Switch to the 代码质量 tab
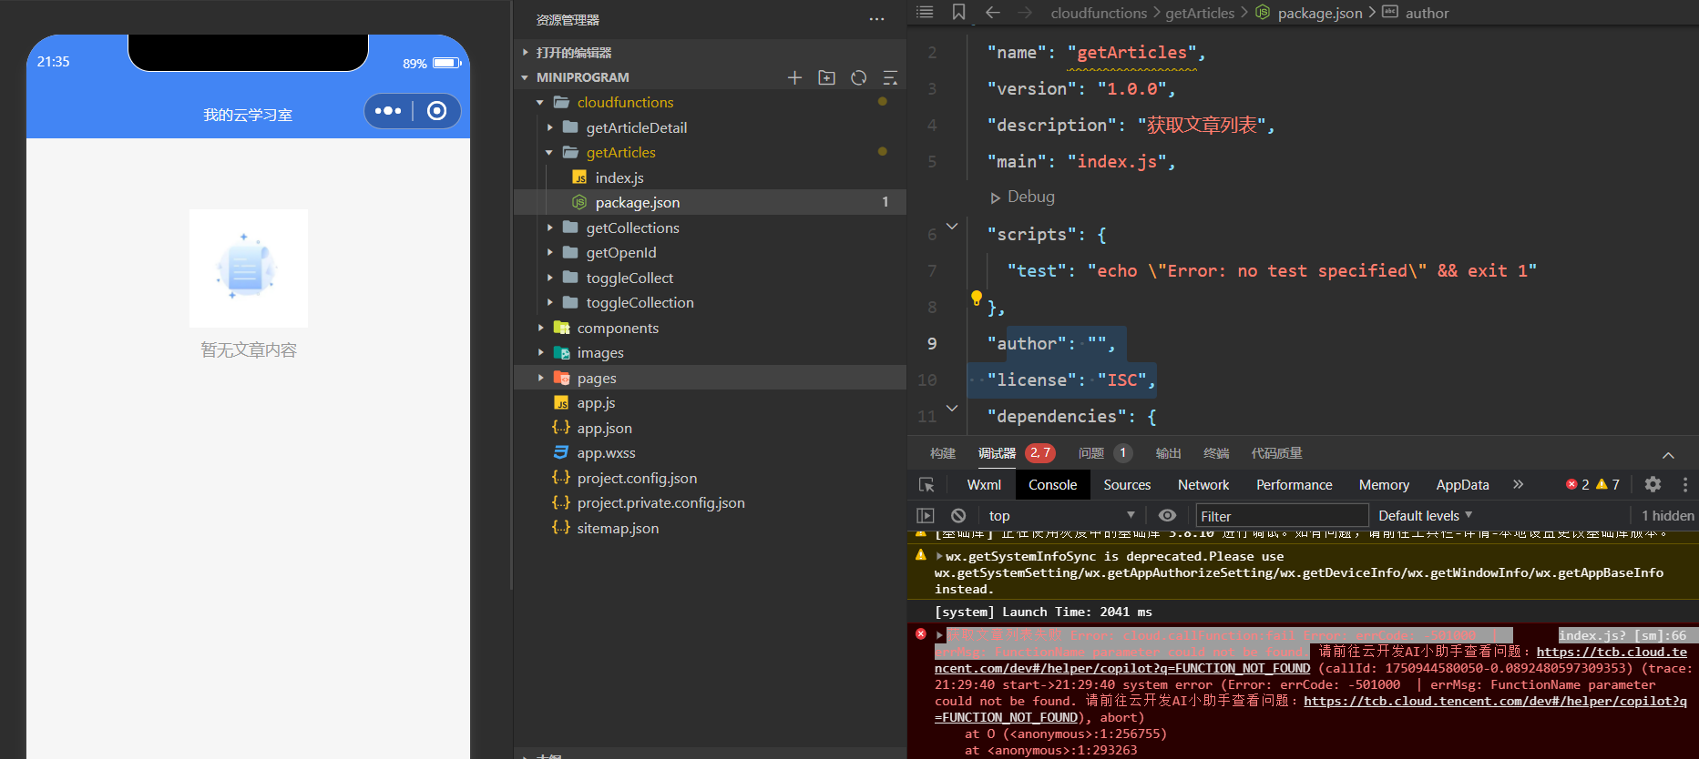Viewport: 1699px width, 759px height. [1276, 453]
